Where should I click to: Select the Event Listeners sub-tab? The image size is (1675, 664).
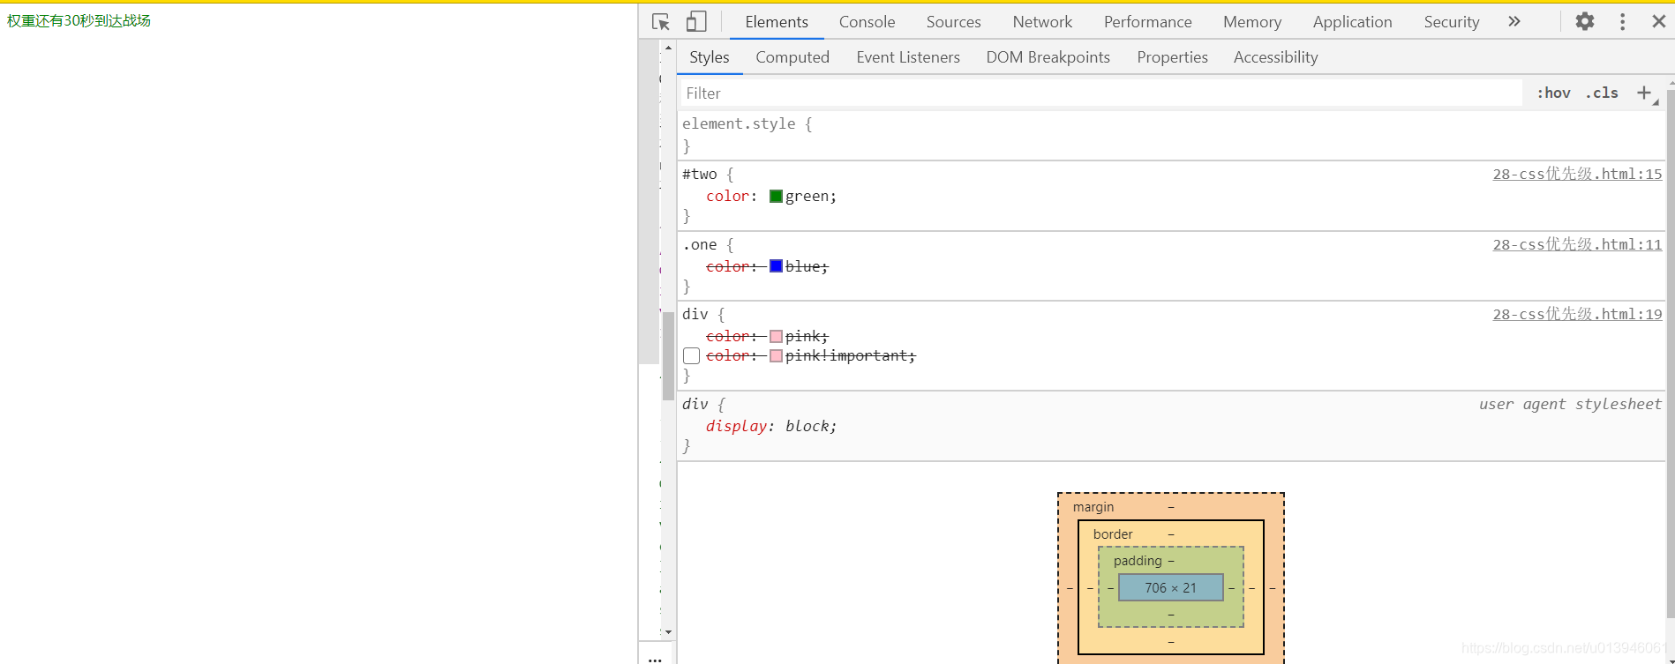[908, 57]
